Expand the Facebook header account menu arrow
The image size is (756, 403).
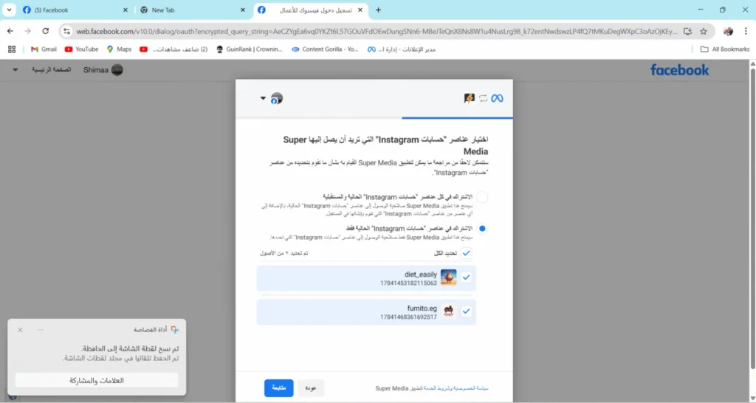coord(15,70)
